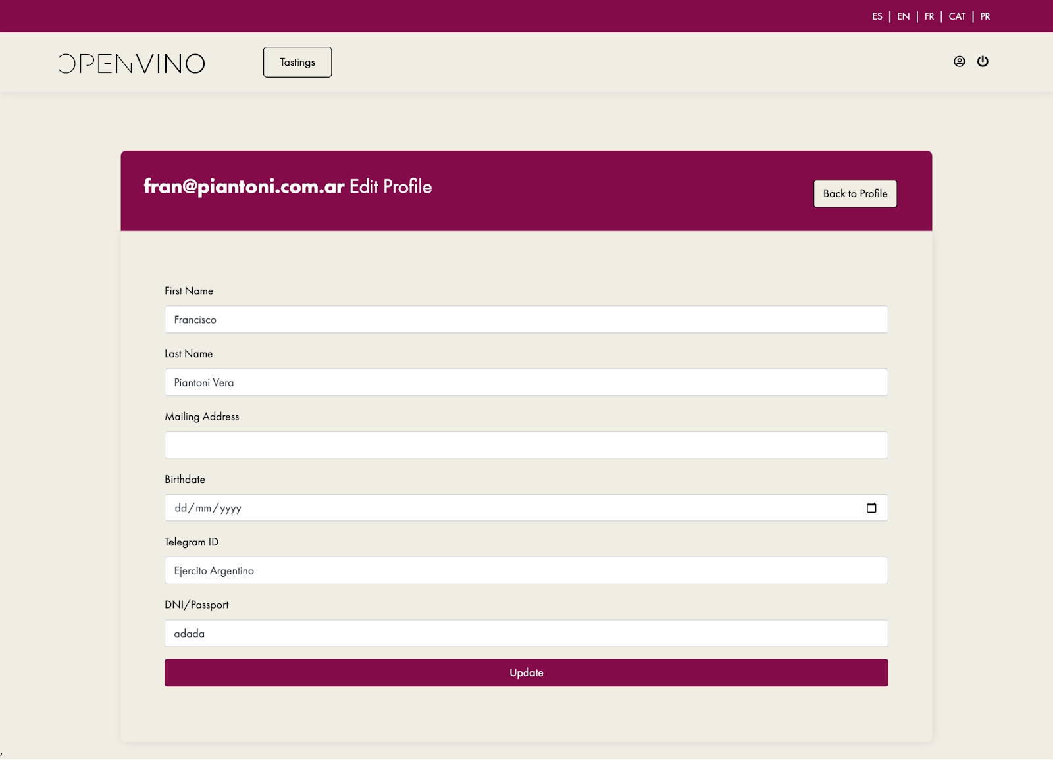Focus the First Name field
Image resolution: width=1053 pixels, height=760 pixels.
click(526, 319)
